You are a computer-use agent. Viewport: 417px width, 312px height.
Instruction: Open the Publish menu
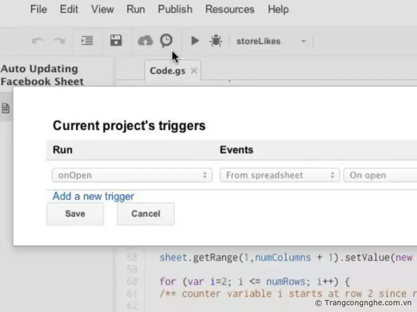[x=175, y=9]
